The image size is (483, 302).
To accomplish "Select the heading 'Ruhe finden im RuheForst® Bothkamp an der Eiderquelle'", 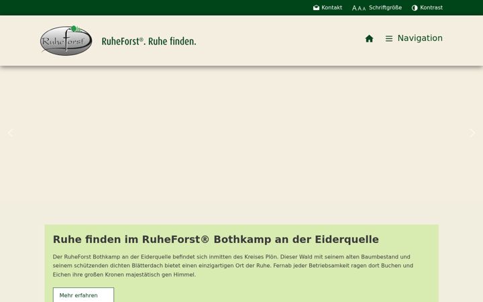I will (x=215, y=240).
